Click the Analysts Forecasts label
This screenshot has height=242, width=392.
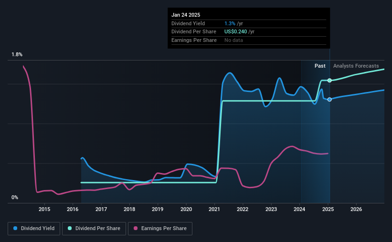(x=356, y=66)
